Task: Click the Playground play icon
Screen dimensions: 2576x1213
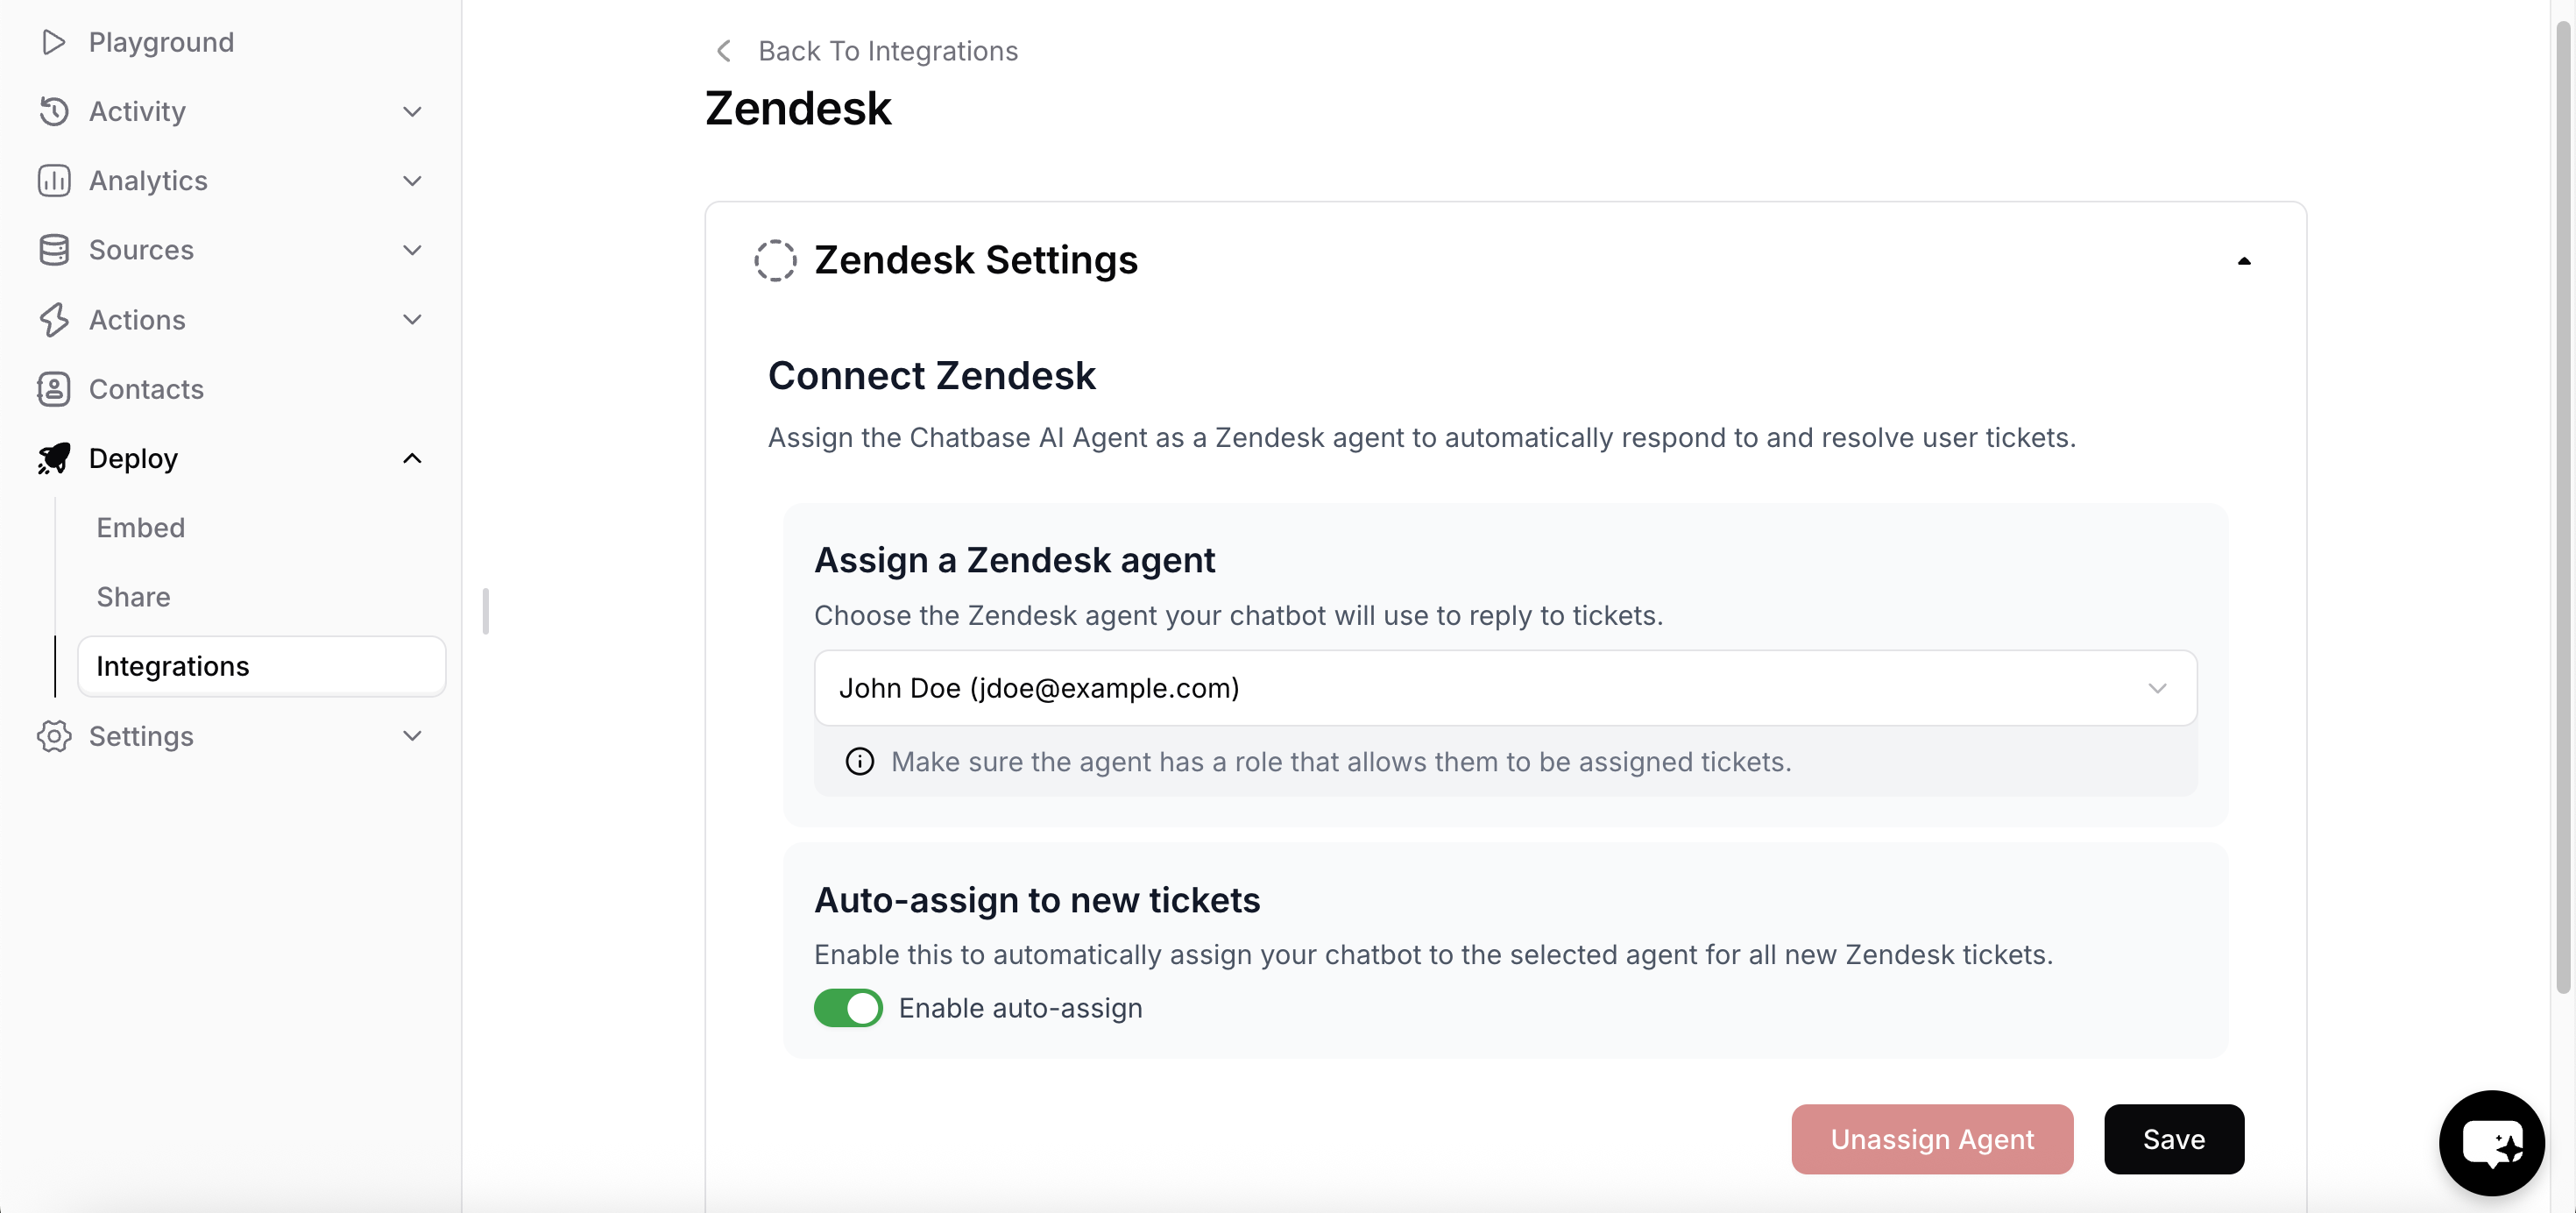Action: coord(53,42)
